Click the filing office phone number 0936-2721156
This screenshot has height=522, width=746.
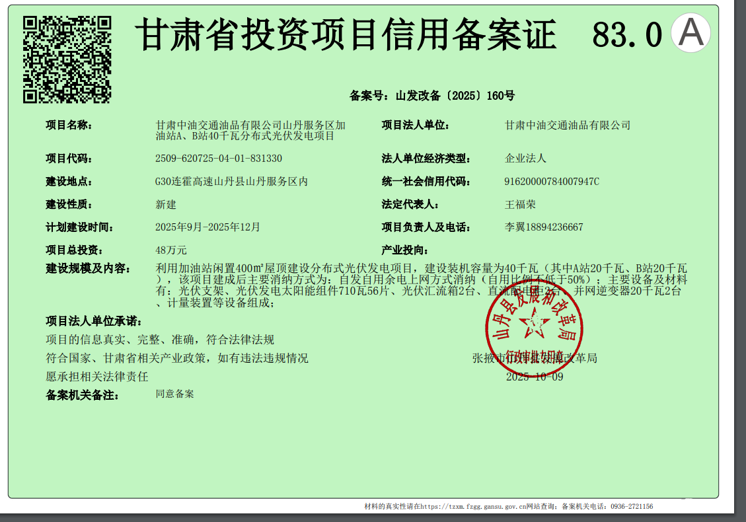631,507
